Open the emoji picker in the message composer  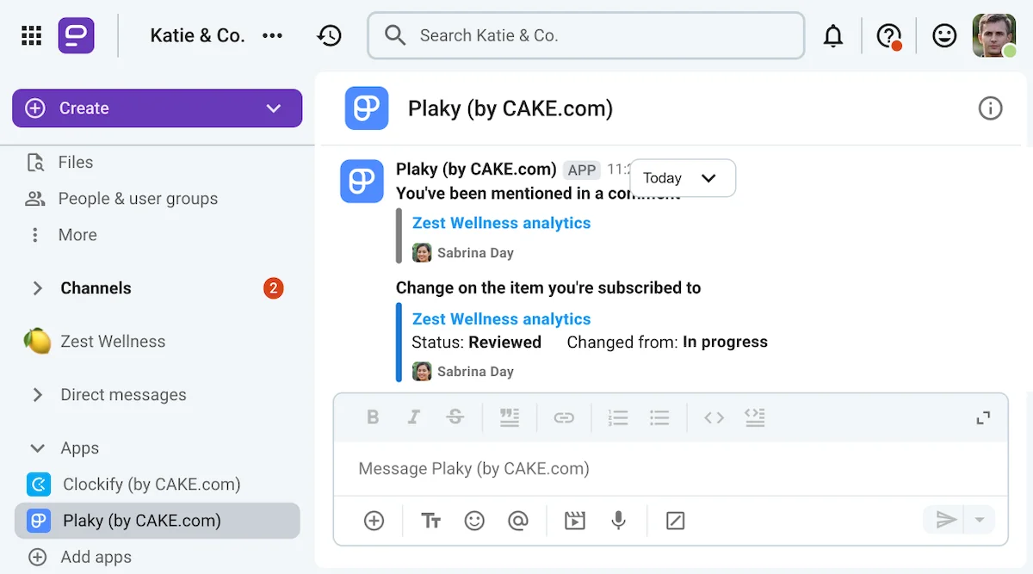[474, 521]
